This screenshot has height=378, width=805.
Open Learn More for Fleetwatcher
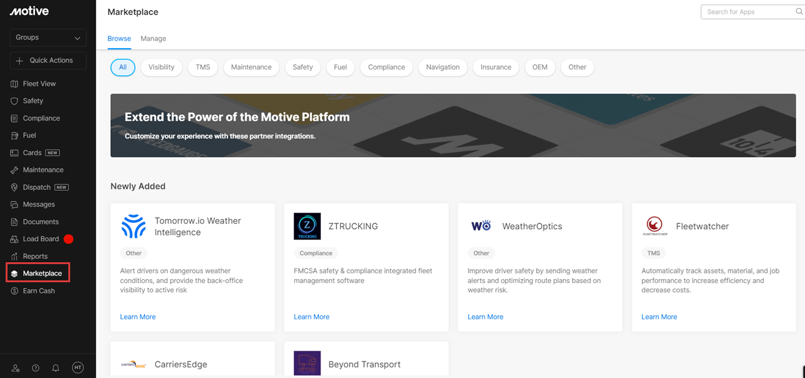659,317
